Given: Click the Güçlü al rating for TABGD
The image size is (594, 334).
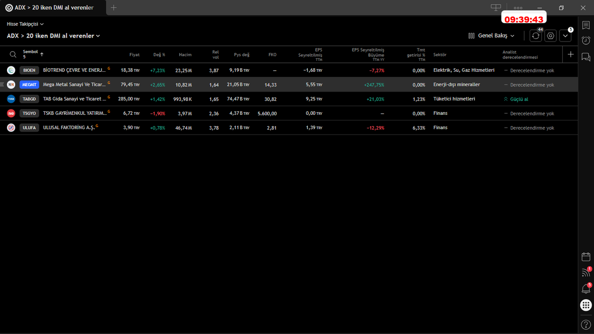Looking at the screenshot, I should [516, 99].
